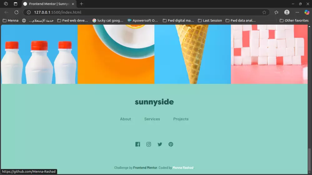
Task: Follow the Frontend Mentor attribution link
Action: pyautogui.click(x=145, y=168)
